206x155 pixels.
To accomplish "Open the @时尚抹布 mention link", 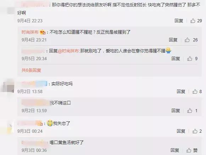I will 68,51.
